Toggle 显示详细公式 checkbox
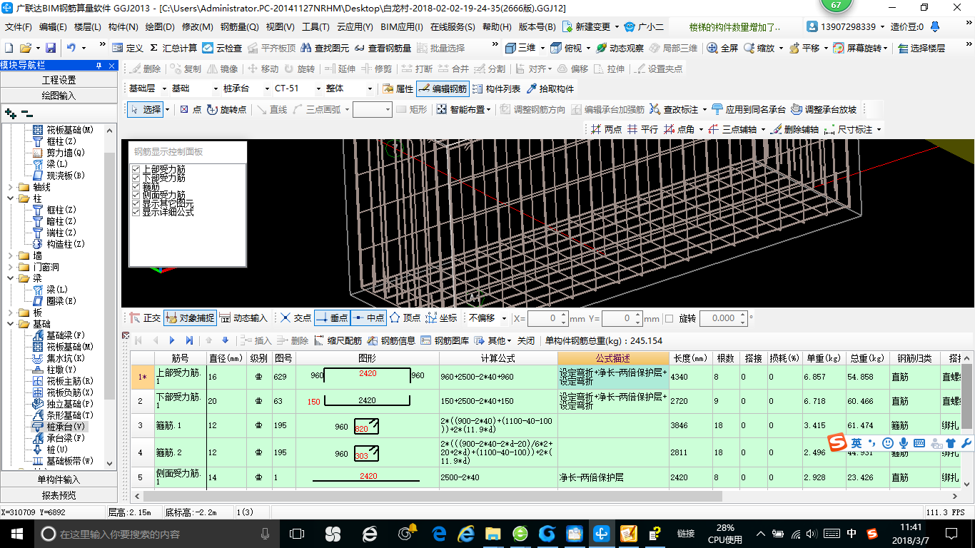 tap(136, 212)
